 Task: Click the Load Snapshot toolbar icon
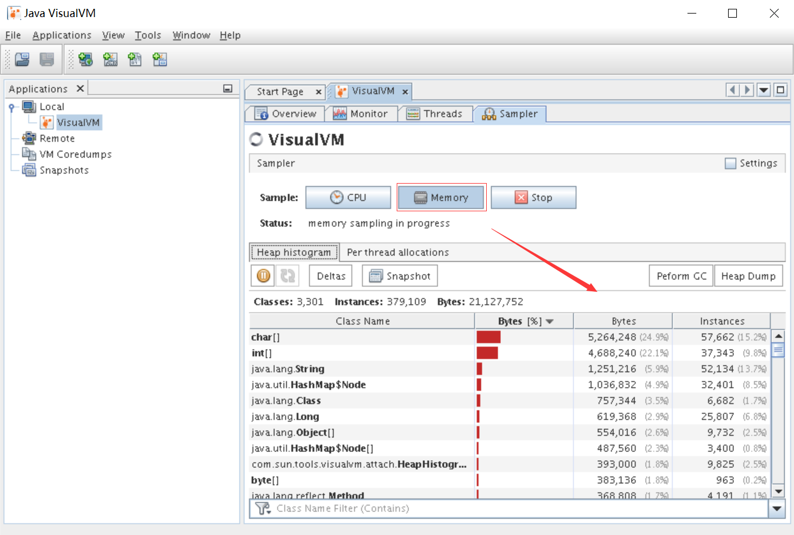[x=22, y=59]
